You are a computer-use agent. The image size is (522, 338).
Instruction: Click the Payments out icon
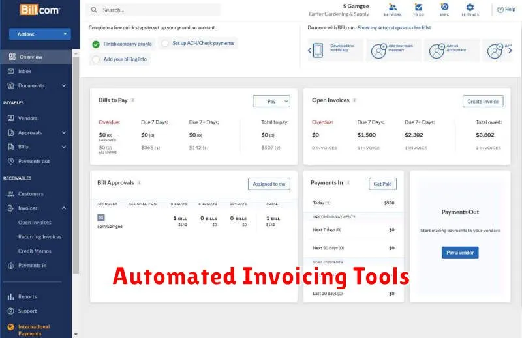(x=11, y=161)
